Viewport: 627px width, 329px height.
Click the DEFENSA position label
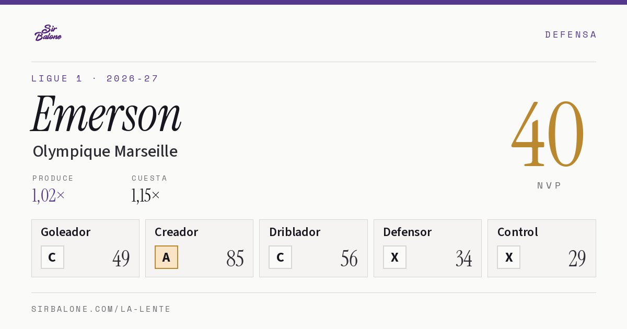pos(571,34)
